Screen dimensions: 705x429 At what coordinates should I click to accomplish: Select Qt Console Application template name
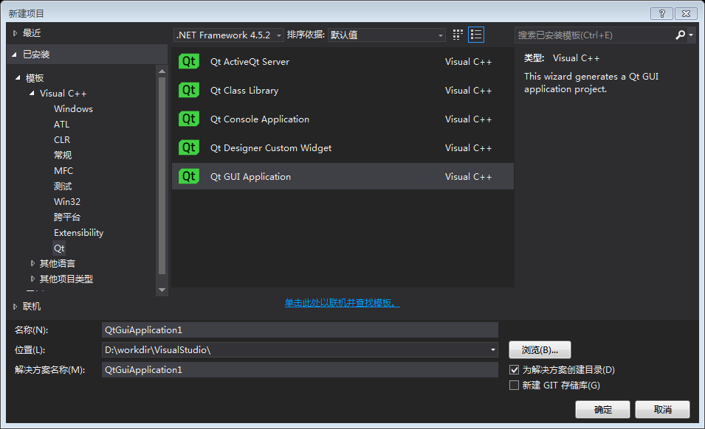click(x=259, y=119)
